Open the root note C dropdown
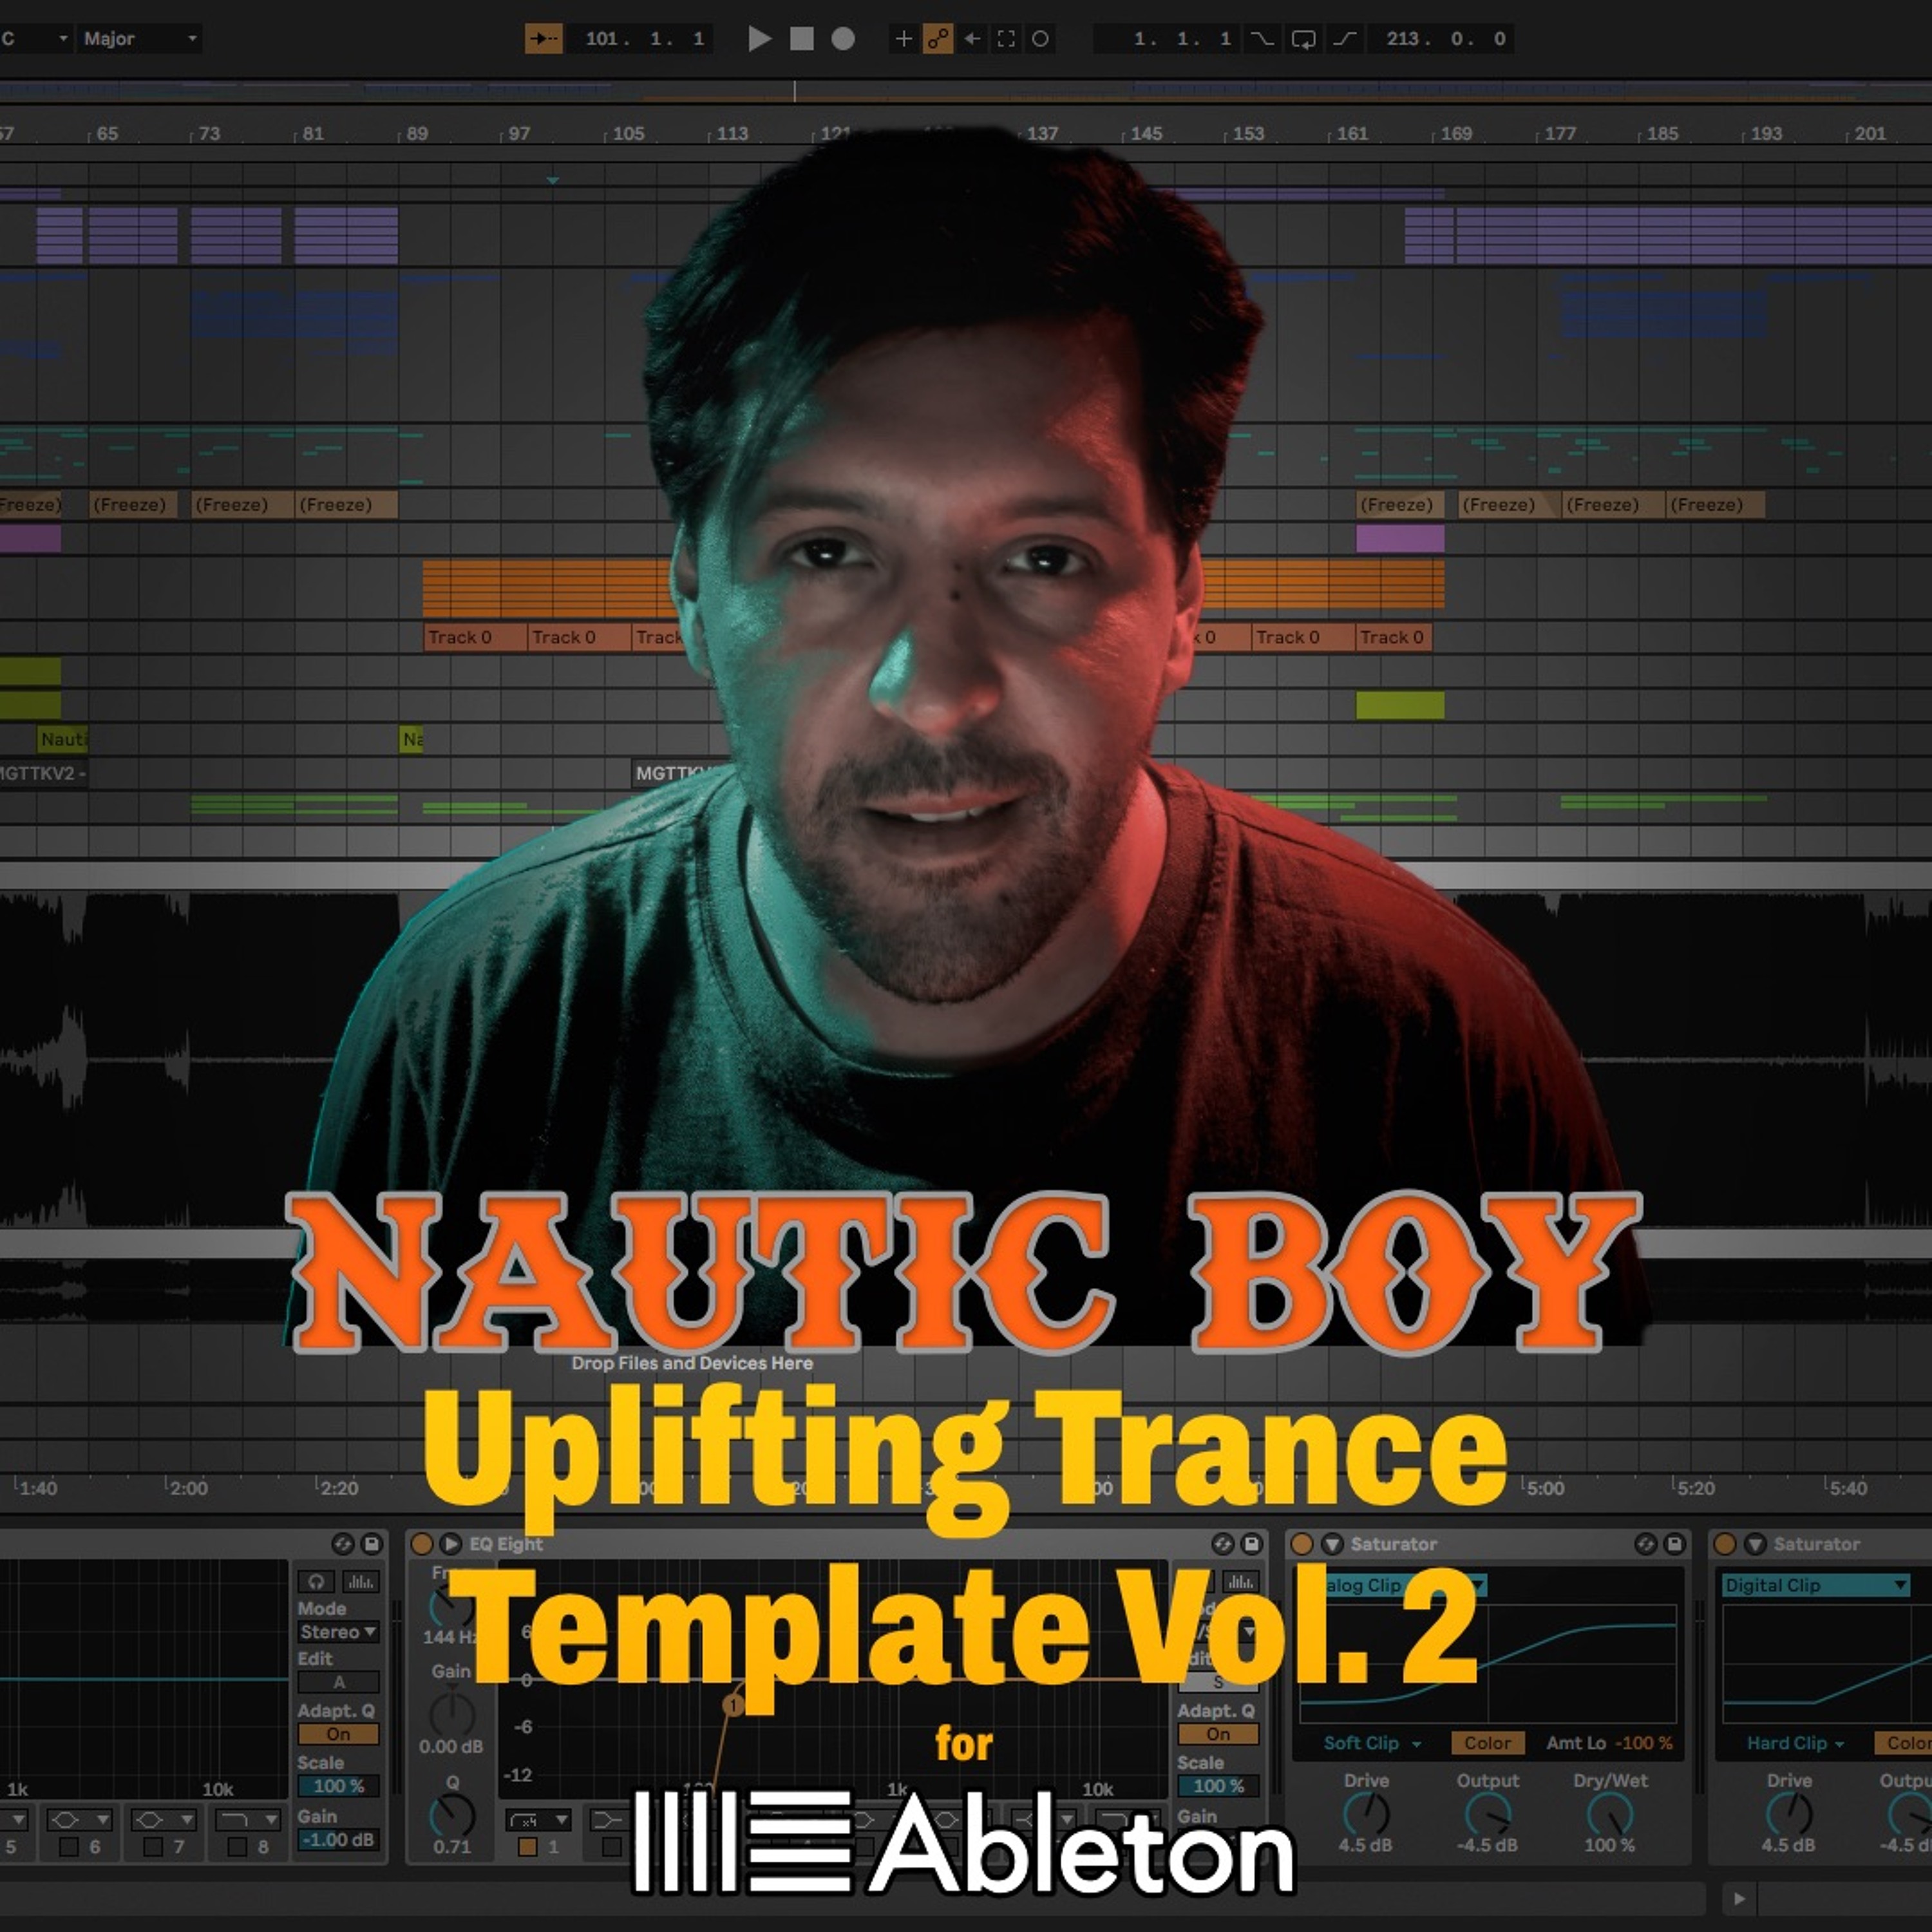The width and height of the screenshot is (1932, 1932). click(x=35, y=39)
